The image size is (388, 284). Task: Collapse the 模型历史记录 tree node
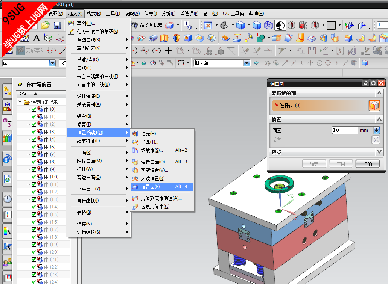click(20, 102)
